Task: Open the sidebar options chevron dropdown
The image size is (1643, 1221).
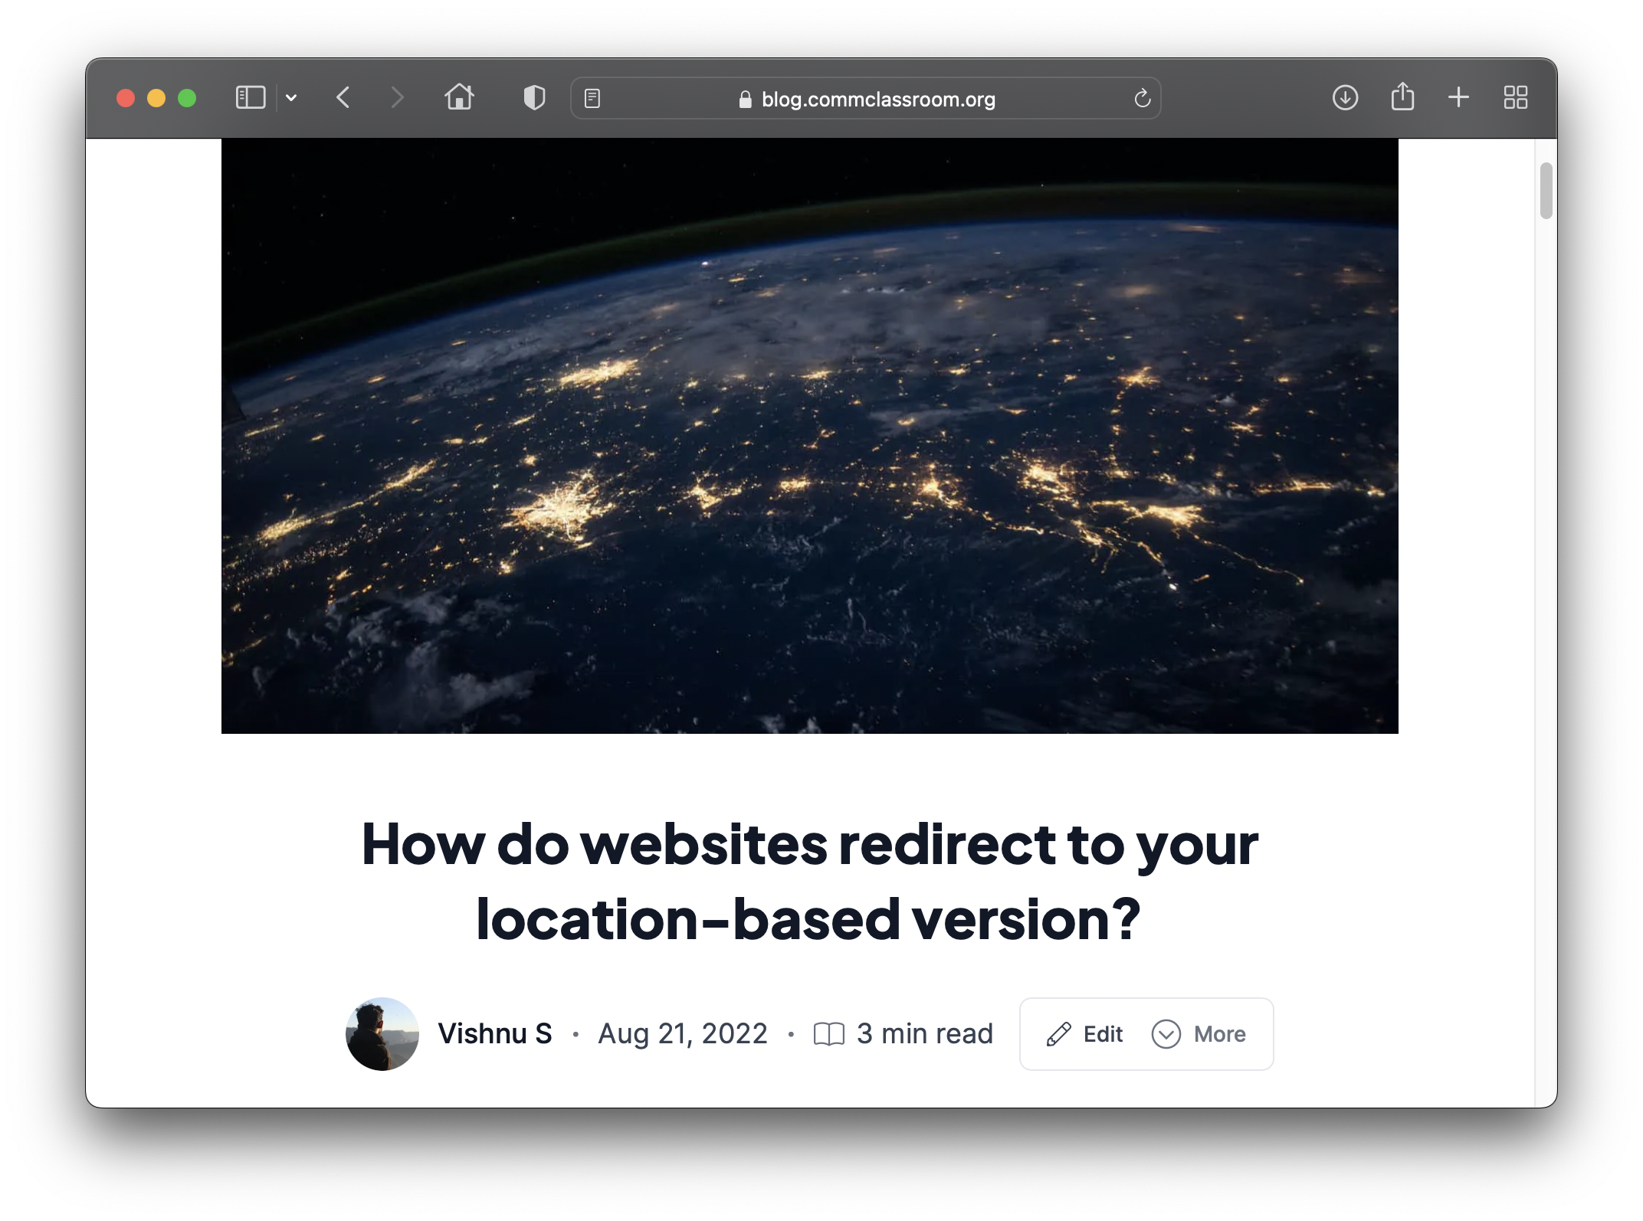Action: [x=291, y=98]
